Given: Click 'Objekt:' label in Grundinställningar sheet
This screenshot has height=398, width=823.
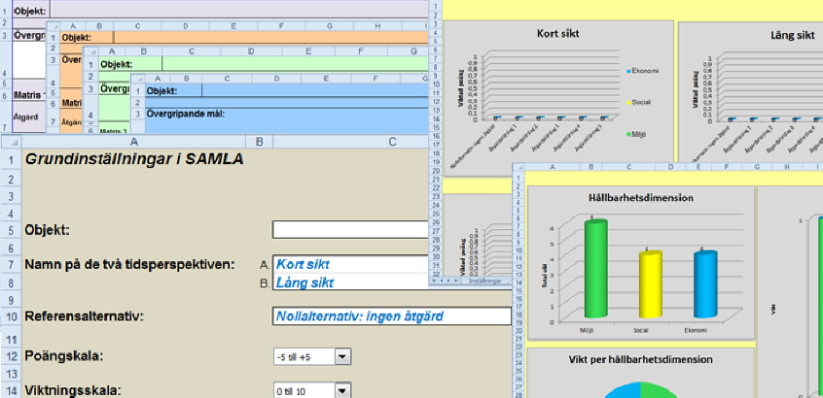Looking at the screenshot, I should point(47,230).
